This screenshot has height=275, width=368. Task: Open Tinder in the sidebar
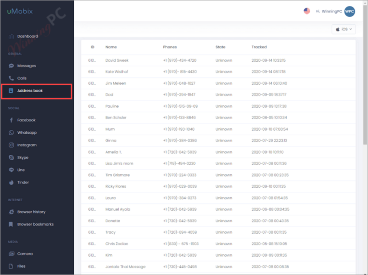pyautogui.click(x=23, y=183)
